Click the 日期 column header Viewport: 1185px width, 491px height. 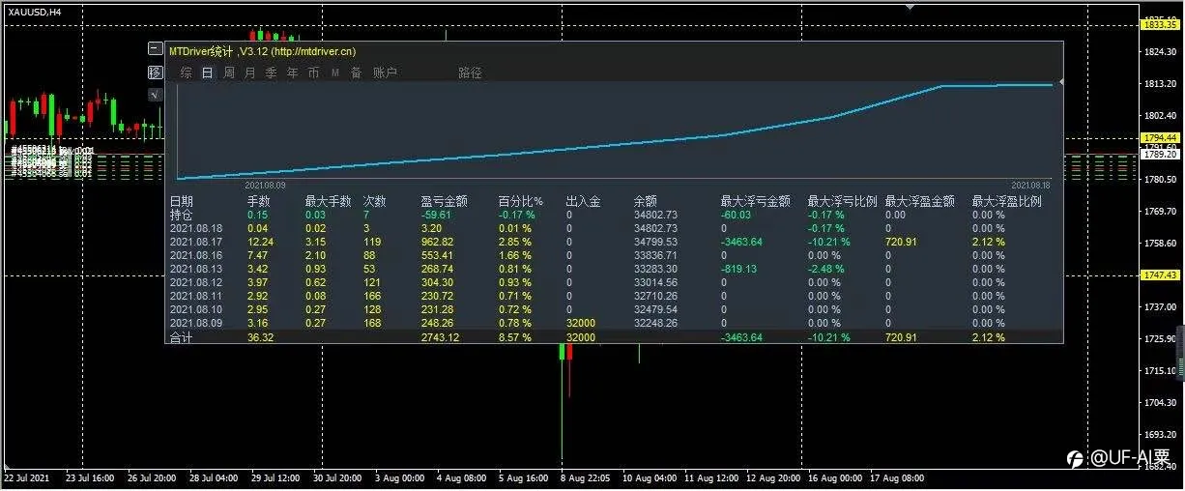[182, 201]
